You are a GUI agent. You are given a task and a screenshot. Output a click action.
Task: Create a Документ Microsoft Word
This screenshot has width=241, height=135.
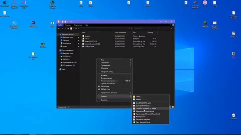pyautogui.click(x=151, y=111)
